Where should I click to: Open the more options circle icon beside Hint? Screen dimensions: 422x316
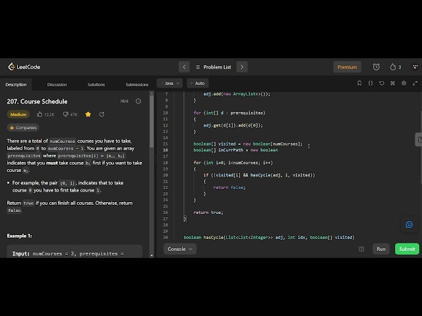click(x=138, y=101)
